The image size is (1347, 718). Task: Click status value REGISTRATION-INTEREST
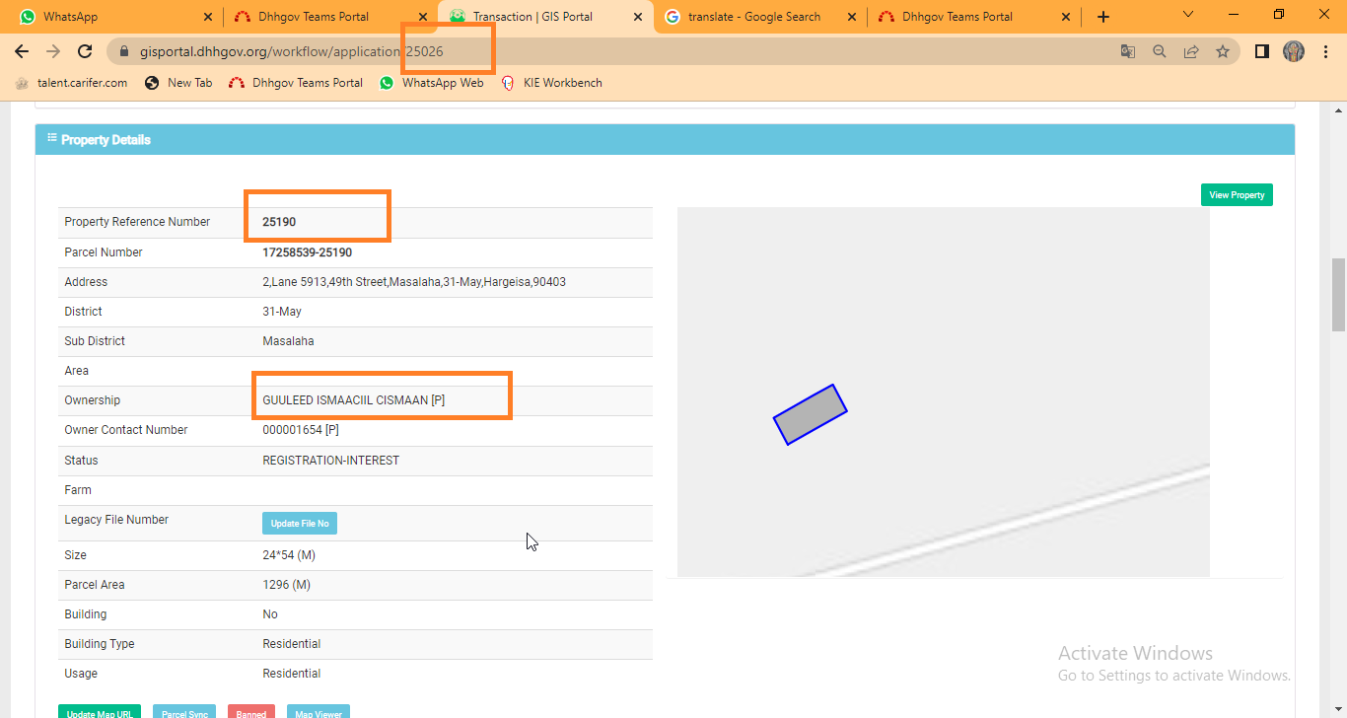[331, 461]
